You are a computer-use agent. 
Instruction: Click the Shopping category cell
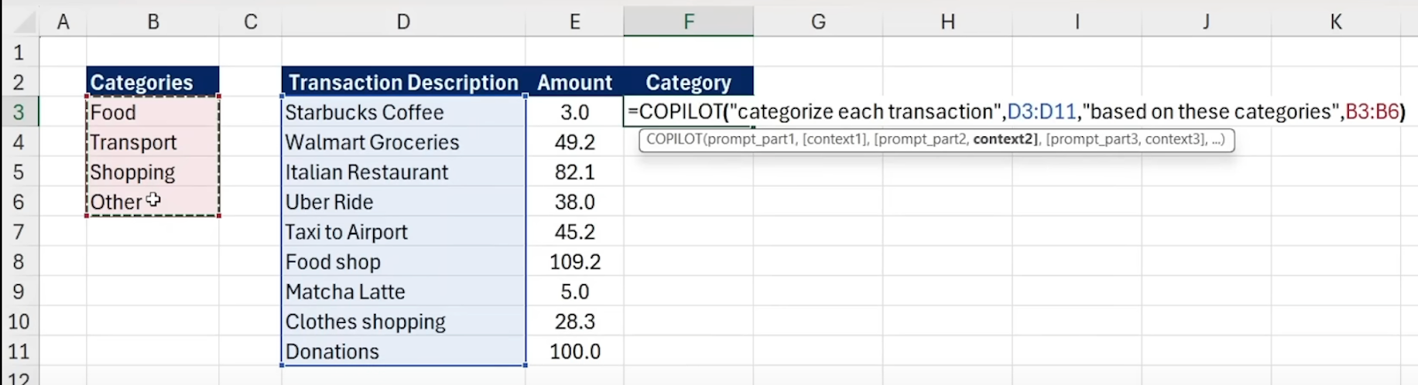(153, 173)
